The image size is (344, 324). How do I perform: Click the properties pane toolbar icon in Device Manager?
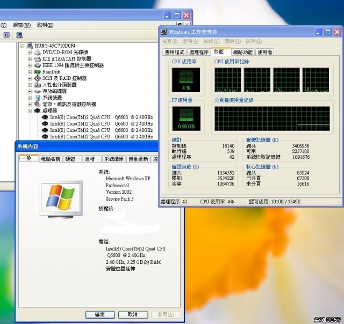[x=6, y=35]
